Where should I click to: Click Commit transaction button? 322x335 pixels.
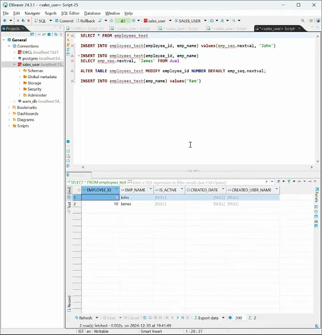tap(64, 21)
